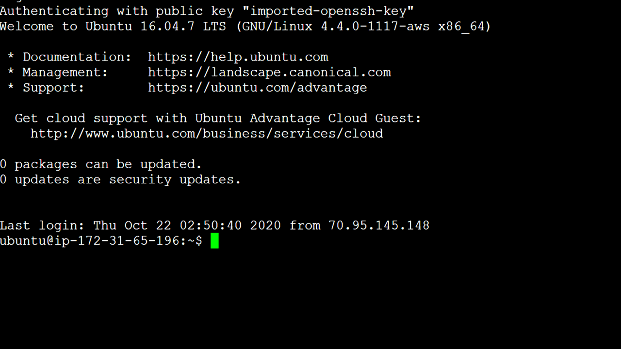The height and width of the screenshot is (349, 621).
Task: Click the "0 updates are security updates" line
Action: tap(120, 180)
